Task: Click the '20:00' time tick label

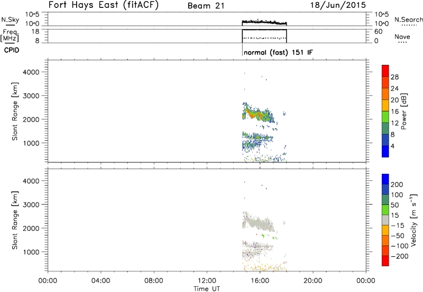Action: point(313,281)
